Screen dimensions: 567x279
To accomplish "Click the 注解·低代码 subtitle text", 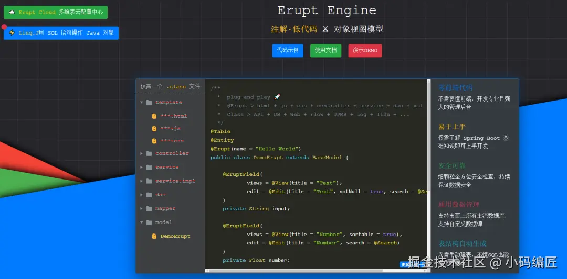I will pos(294,29).
